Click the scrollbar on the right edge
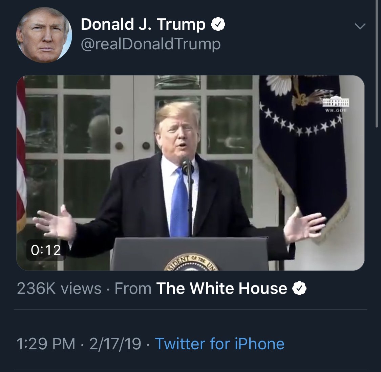 pos(377,64)
